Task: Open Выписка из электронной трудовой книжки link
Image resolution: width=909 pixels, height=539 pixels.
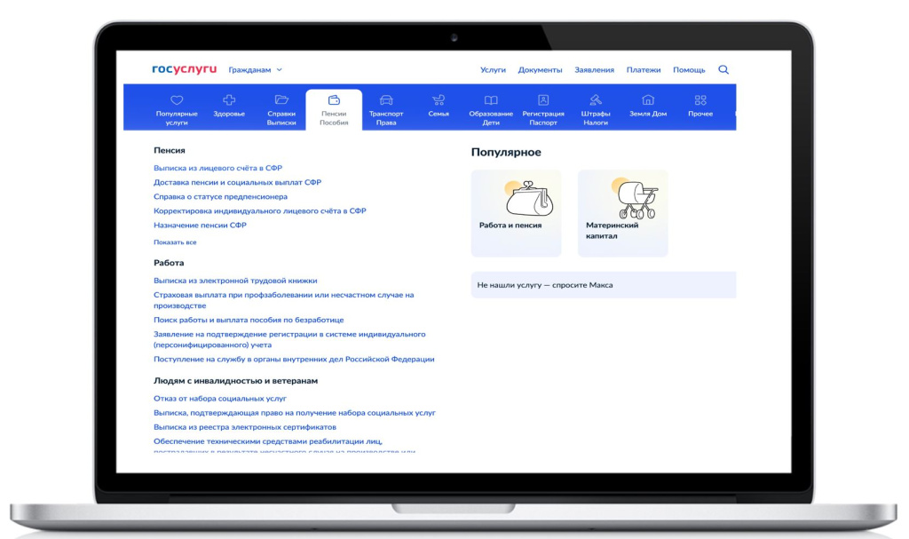Action: click(x=235, y=281)
